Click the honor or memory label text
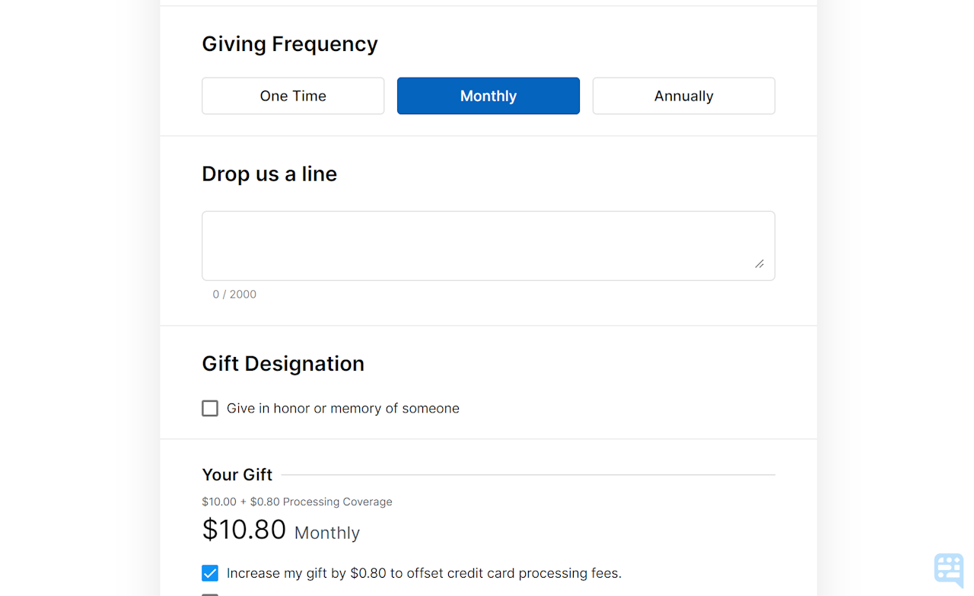The width and height of the screenshot is (974, 596). 342,408
